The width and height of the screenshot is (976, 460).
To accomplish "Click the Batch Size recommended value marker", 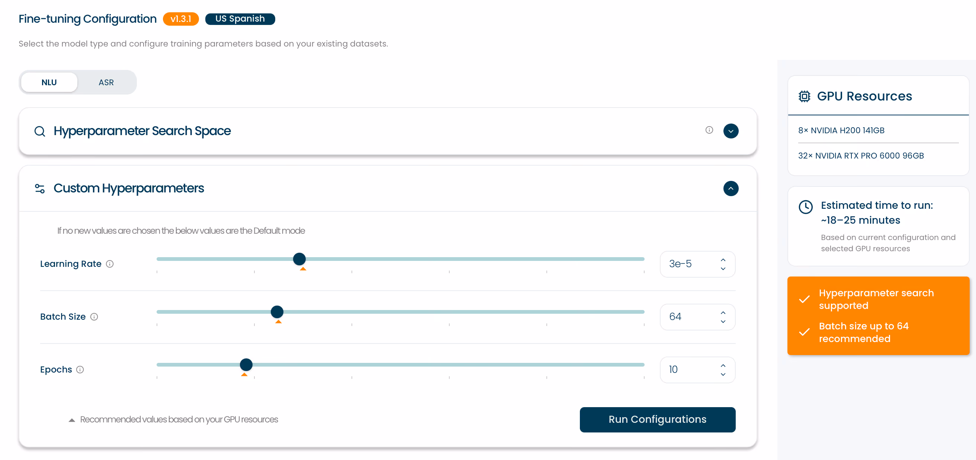I will coord(278,321).
